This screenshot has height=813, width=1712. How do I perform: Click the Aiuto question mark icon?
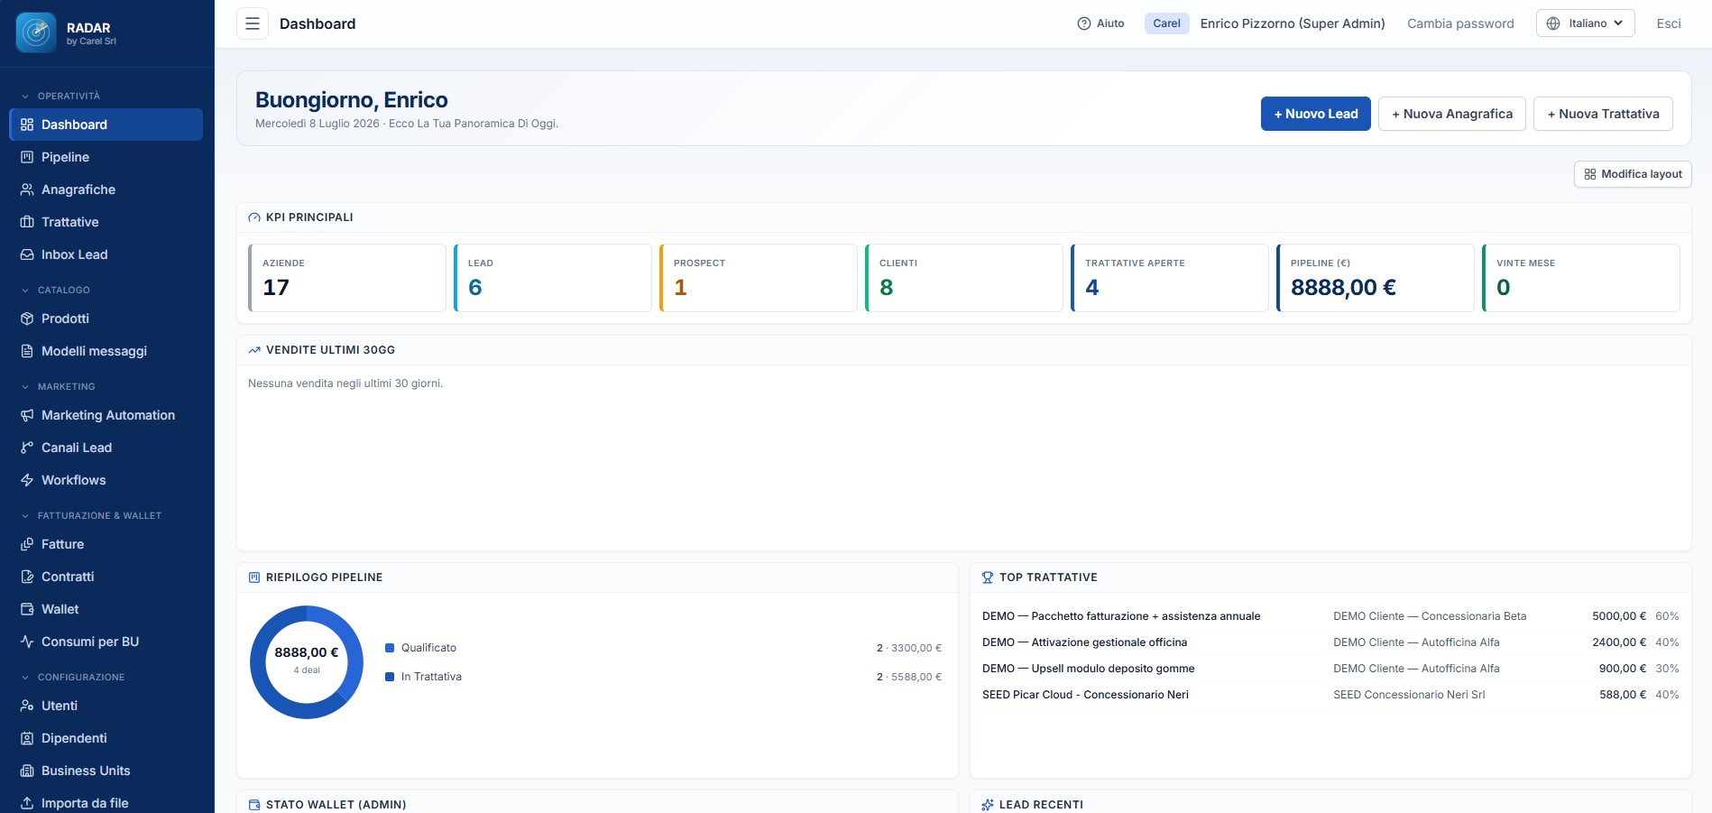point(1084,23)
